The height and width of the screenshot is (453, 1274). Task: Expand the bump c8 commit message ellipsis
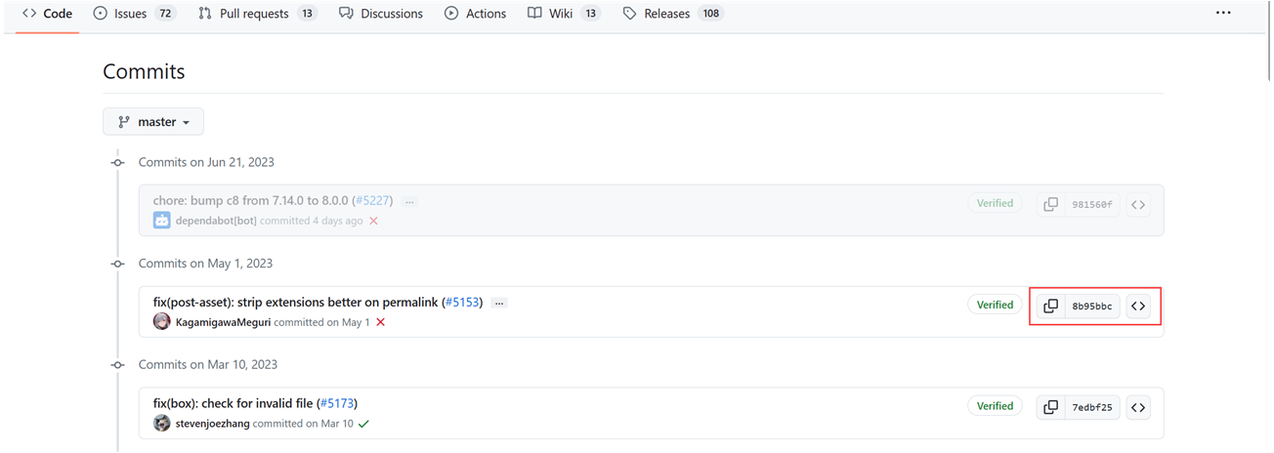(x=409, y=201)
